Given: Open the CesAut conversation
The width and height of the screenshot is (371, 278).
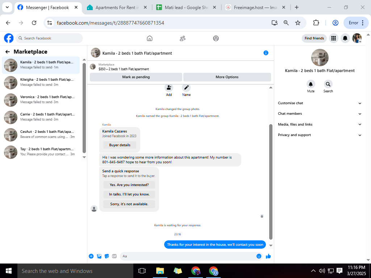Looking at the screenshot, I should click(41, 135).
